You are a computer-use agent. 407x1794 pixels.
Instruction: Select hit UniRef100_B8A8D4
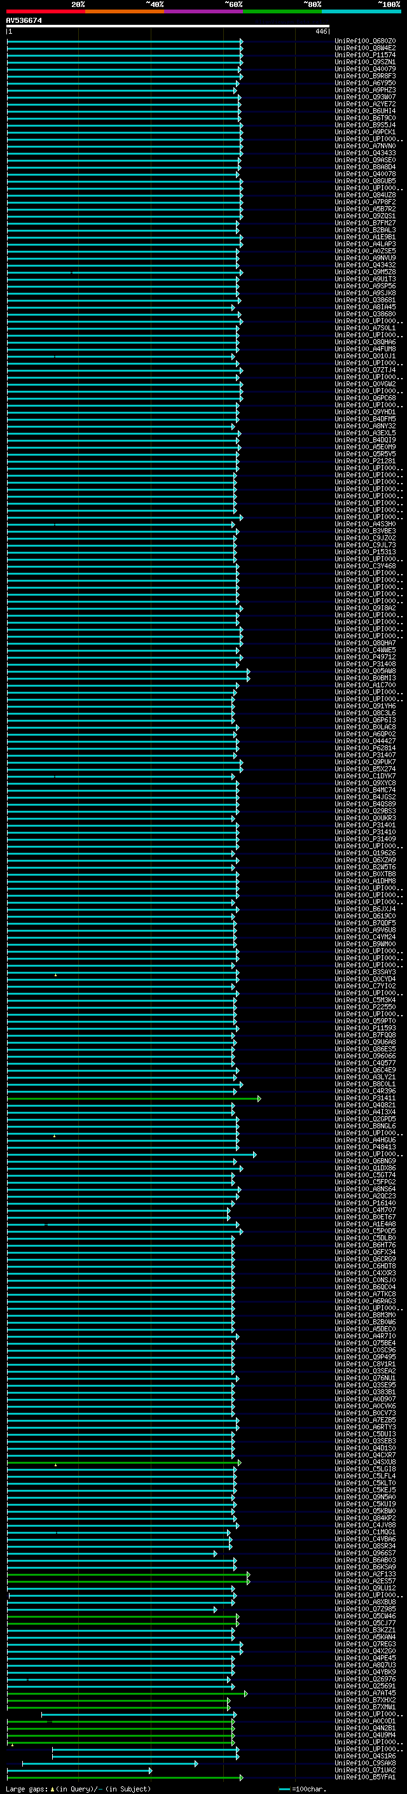365,167
